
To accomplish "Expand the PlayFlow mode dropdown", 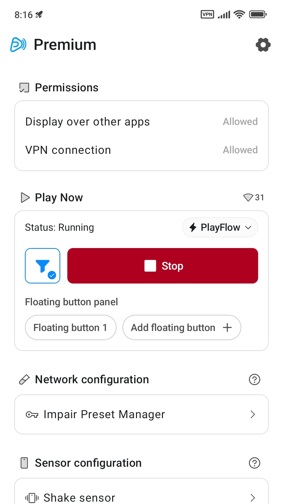I will coord(220,227).
